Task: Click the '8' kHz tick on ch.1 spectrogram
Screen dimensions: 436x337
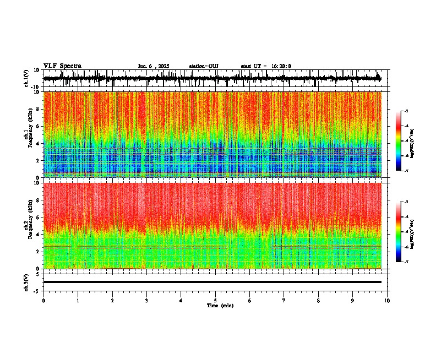Action: (x=39, y=109)
